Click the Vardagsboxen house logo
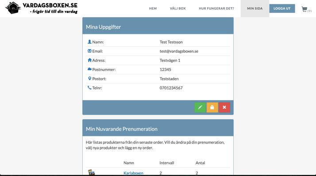 click(13, 8)
